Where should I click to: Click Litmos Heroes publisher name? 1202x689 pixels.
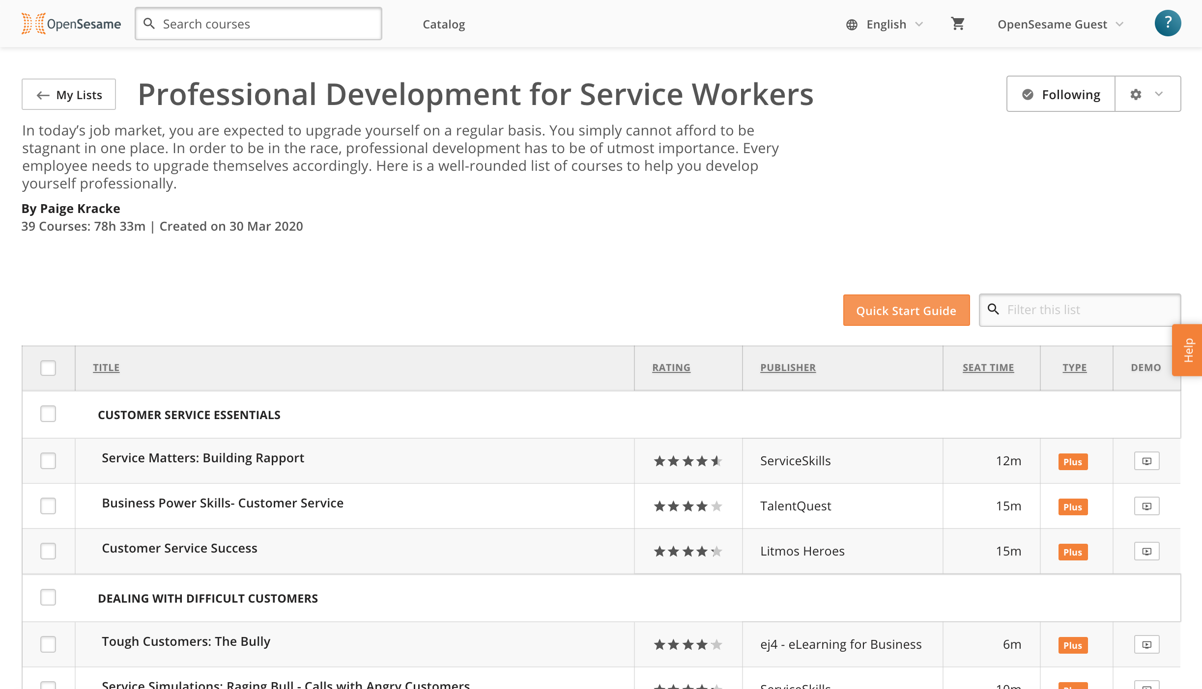point(802,551)
